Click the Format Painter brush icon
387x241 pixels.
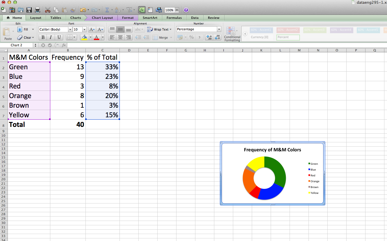click(x=73, y=10)
